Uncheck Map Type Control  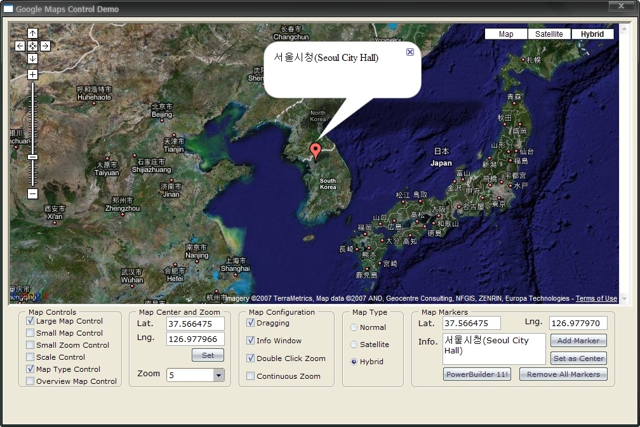coord(30,369)
